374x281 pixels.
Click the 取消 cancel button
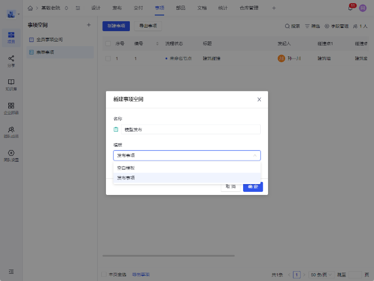click(x=231, y=187)
